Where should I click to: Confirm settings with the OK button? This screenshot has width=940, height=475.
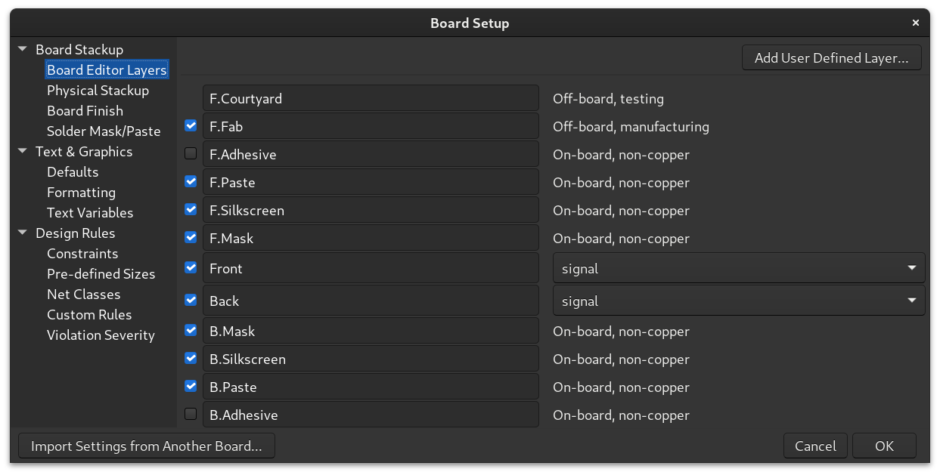click(883, 446)
